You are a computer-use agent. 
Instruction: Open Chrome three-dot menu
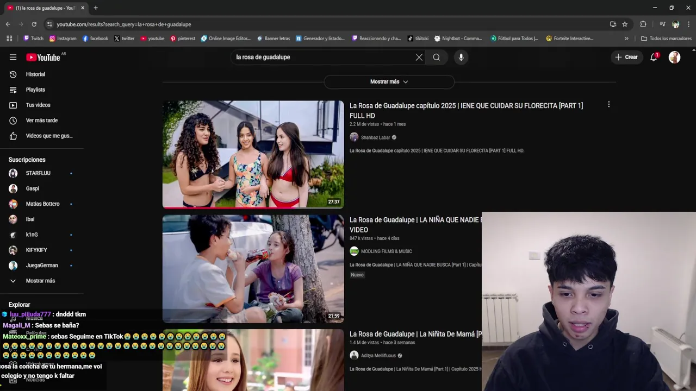click(688, 24)
